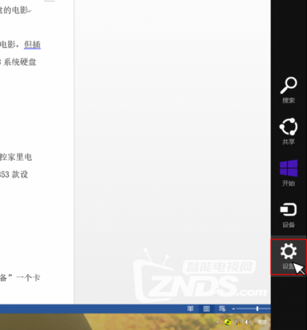Toggle the 简体 input method indicator
The image size is (307, 330).
point(262,322)
